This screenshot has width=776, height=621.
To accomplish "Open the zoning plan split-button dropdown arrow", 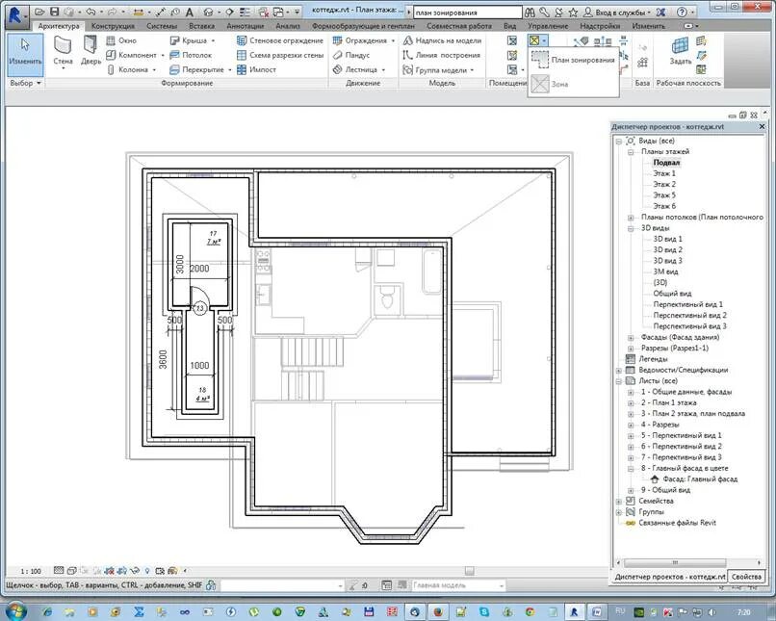I will coord(544,40).
